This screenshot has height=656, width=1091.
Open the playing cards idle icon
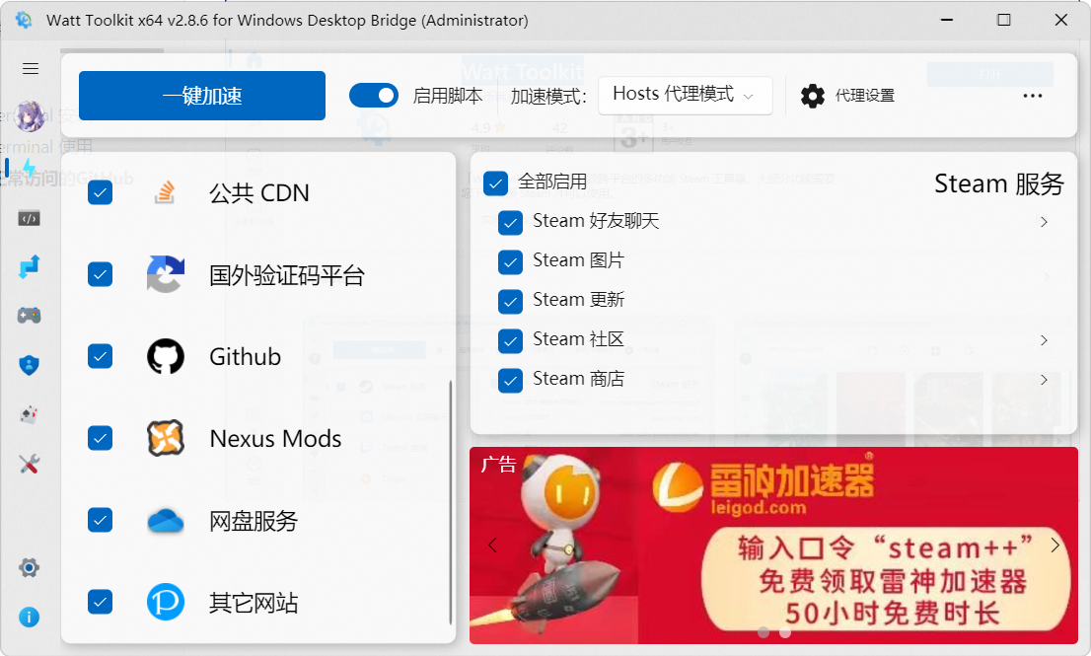click(x=29, y=414)
